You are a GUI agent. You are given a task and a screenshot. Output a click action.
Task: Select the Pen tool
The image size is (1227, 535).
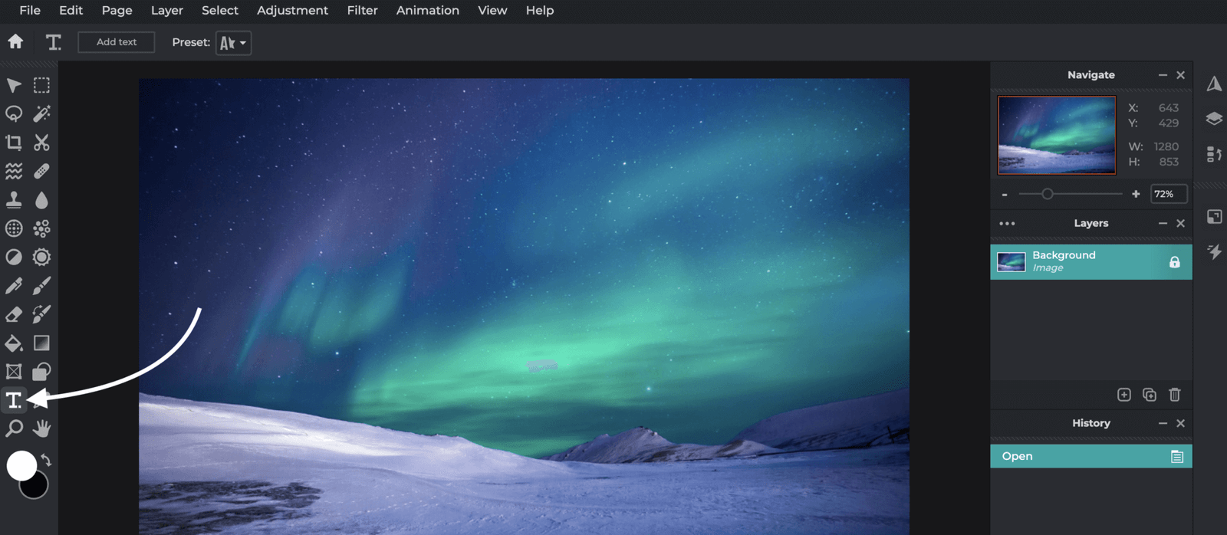pos(14,286)
